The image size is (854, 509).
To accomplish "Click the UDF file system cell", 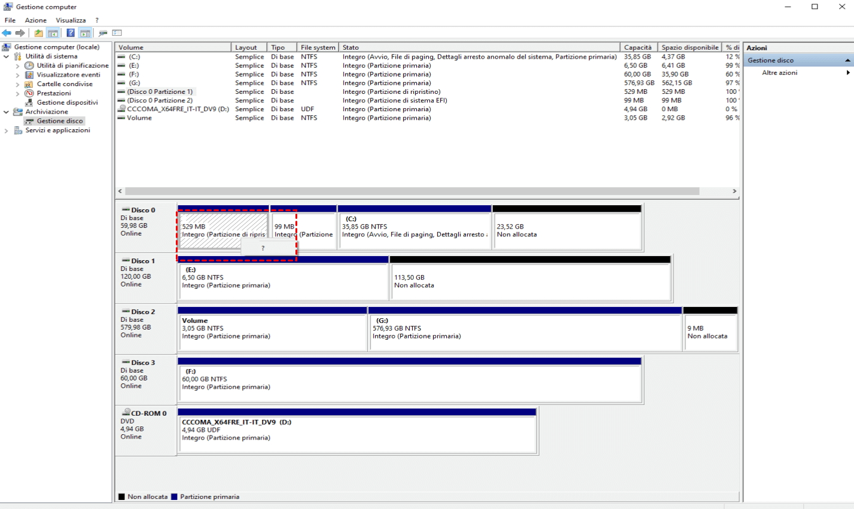I will 307,109.
